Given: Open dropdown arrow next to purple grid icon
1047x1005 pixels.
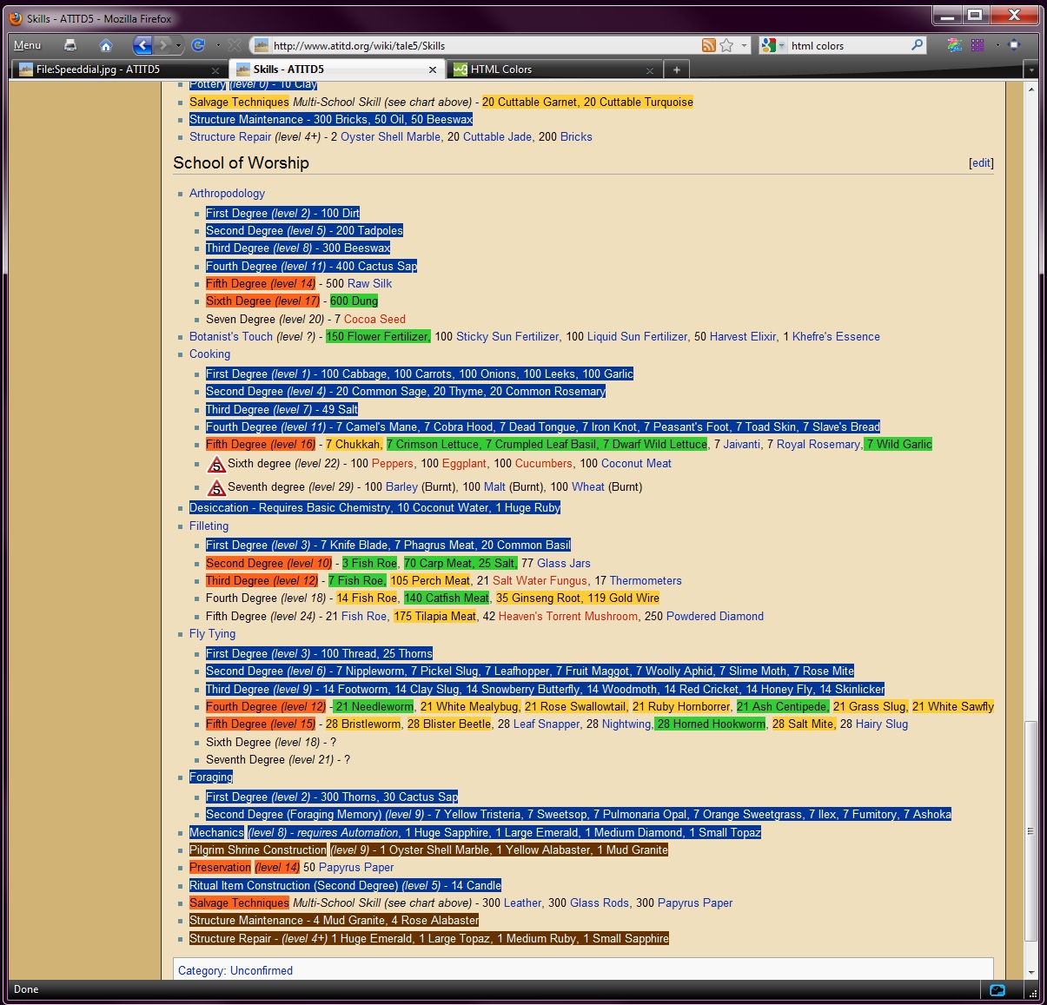Looking at the screenshot, I should pyautogui.click(x=997, y=45).
